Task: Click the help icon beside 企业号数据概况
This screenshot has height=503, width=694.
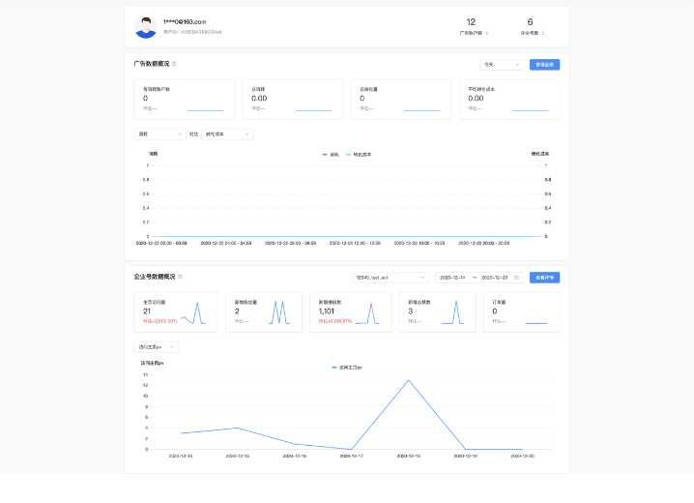Action: point(180,277)
